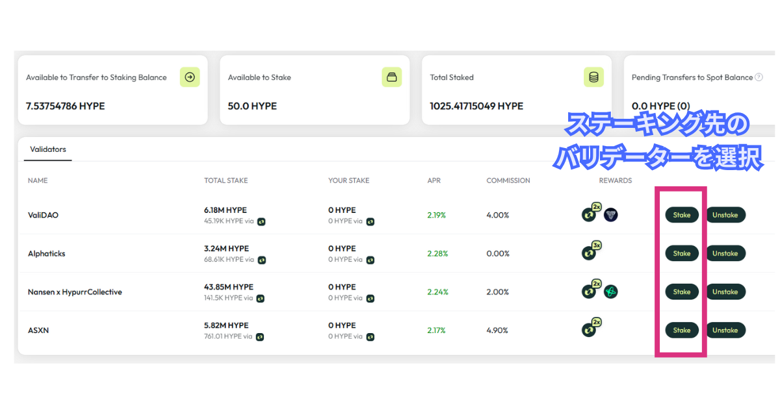Image resolution: width=780 pixels, height=409 pixels.
Task: Click the APR column header
Action: click(434, 180)
